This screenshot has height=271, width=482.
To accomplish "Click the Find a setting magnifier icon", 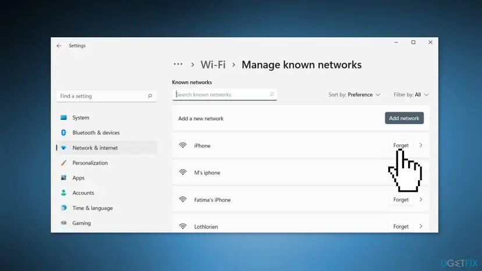I will pos(150,96).
